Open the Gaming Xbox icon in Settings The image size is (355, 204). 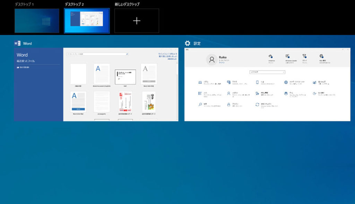coord(286,93)
